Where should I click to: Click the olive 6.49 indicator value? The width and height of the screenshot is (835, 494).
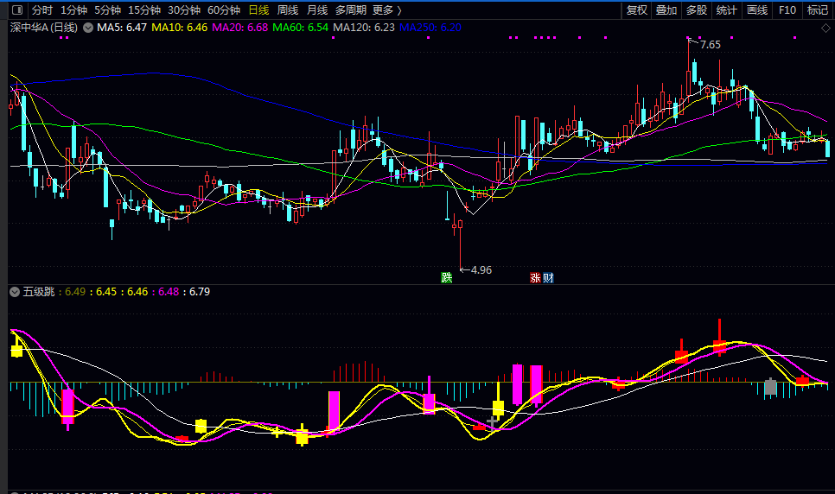click(x=75, y=292)
